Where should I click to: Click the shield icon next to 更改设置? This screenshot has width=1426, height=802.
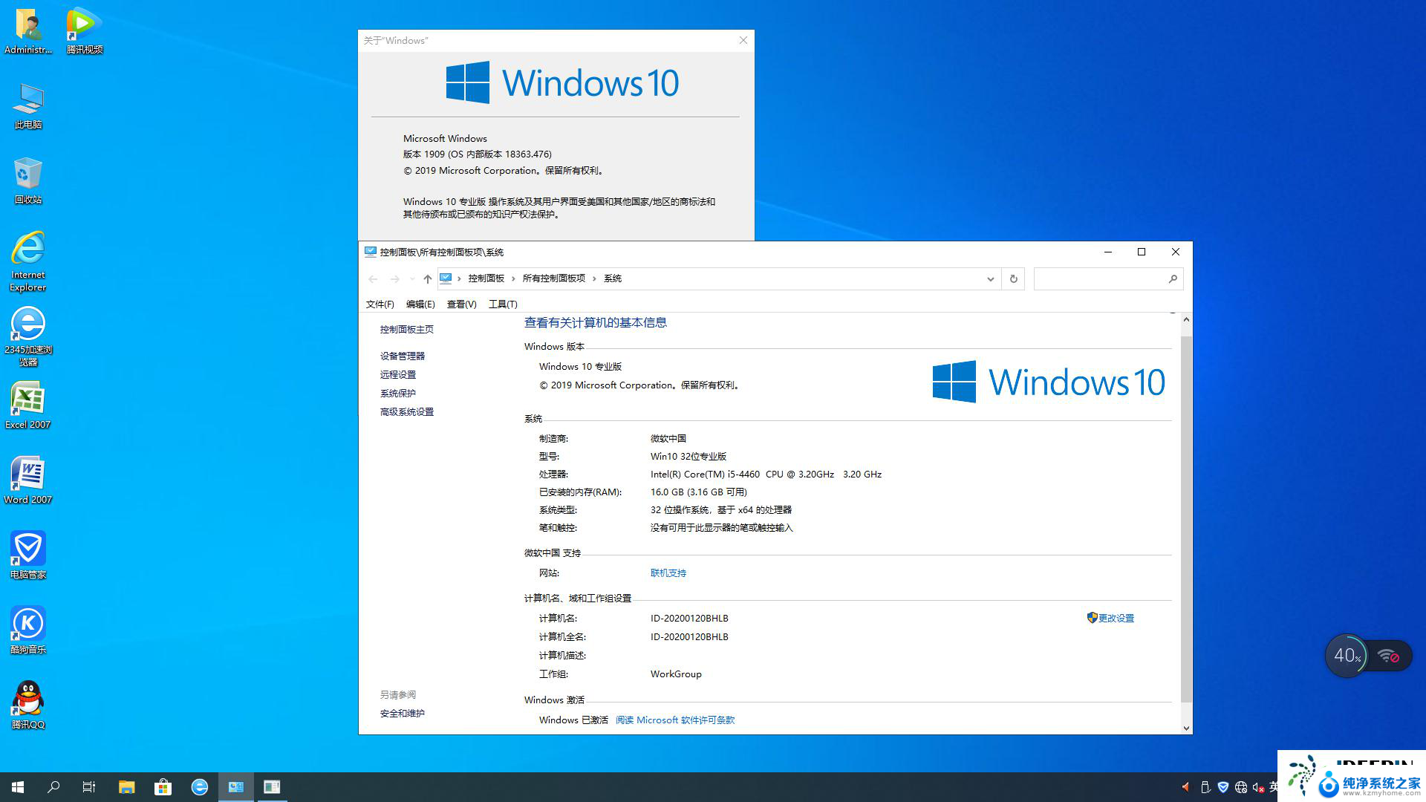coord(1092,618)
